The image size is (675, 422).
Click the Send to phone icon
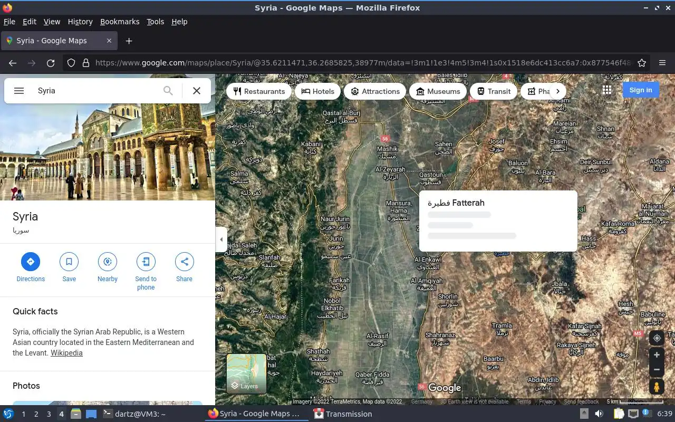point(146,262)
